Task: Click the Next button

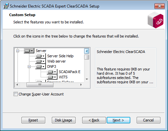Action: coord(118,120)
